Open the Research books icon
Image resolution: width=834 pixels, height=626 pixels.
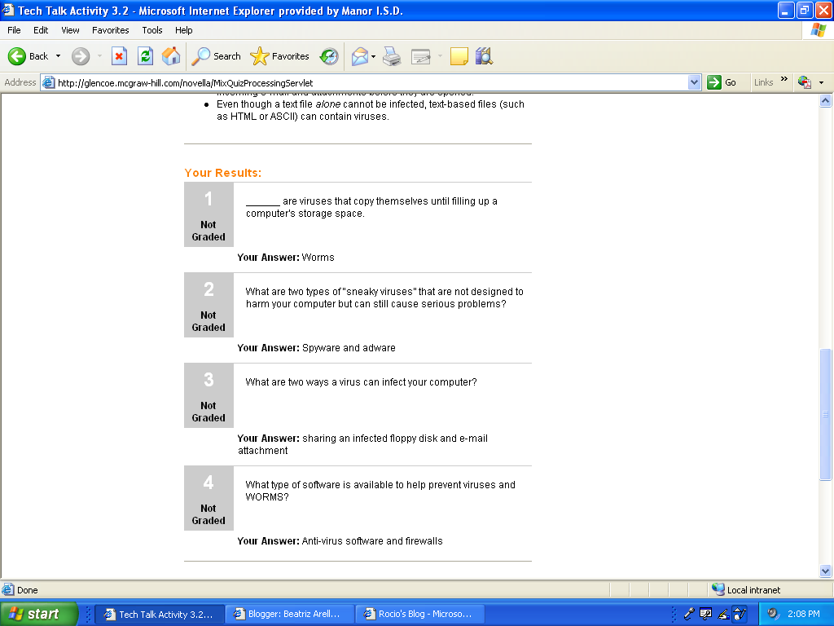click(x=484, y=56)
